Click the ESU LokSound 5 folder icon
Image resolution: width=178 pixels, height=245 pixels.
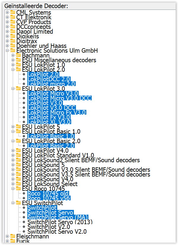(x=18, y=165)
